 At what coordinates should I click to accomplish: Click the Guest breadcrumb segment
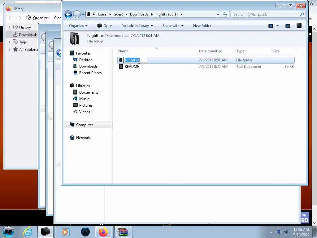pyautogui.click(x=118, y=14)
